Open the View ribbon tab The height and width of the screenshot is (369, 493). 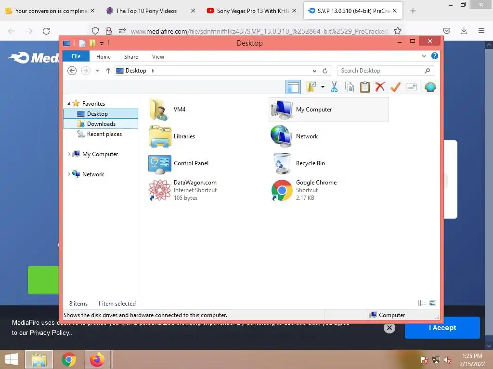coord(158,57)
